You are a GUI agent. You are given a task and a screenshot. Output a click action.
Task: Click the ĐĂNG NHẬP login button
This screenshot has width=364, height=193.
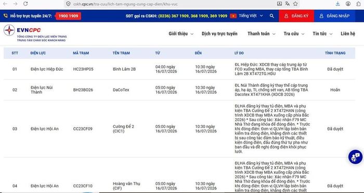click(335, 16)
